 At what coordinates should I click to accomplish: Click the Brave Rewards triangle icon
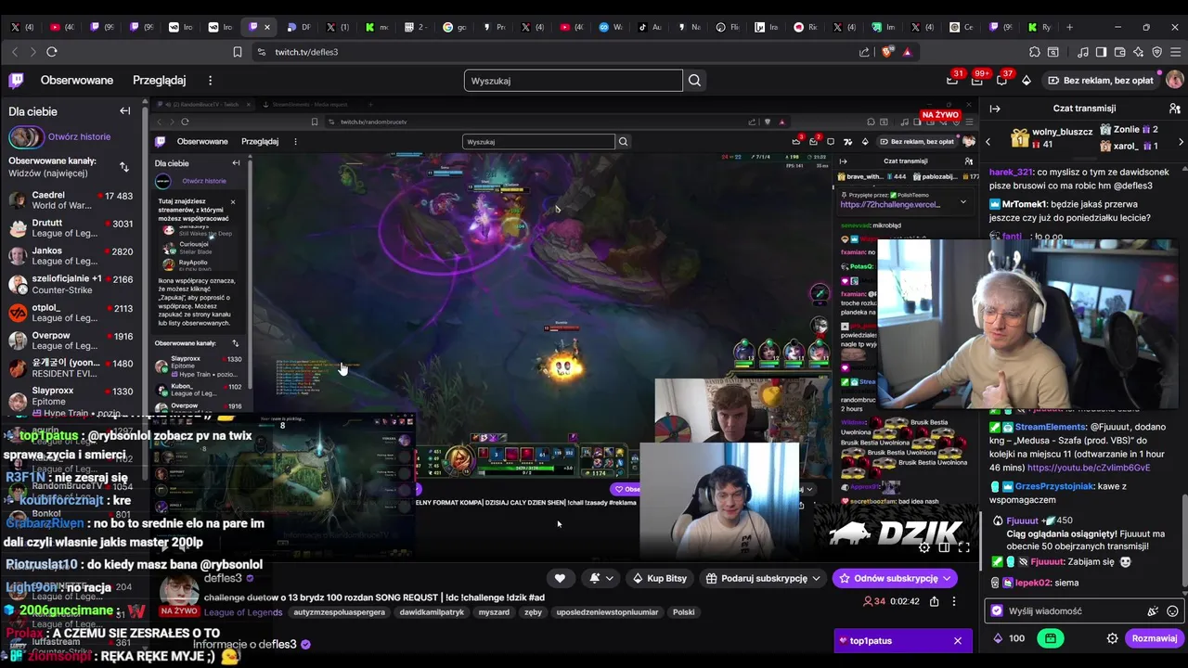tap(907, 52)
